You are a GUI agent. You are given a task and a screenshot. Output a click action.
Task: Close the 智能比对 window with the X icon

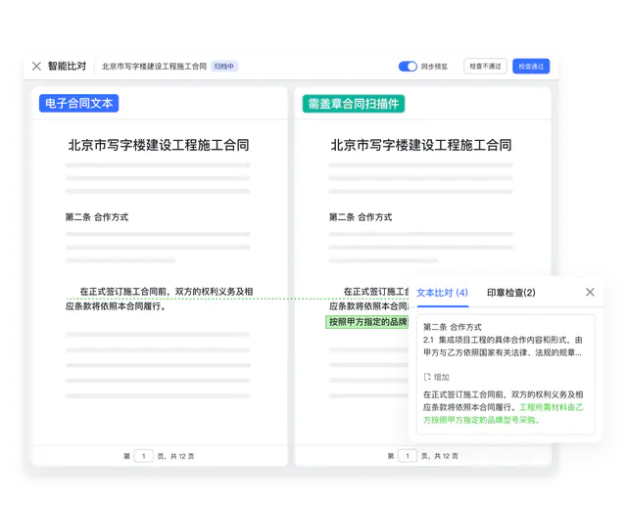(x=36, y=67)
